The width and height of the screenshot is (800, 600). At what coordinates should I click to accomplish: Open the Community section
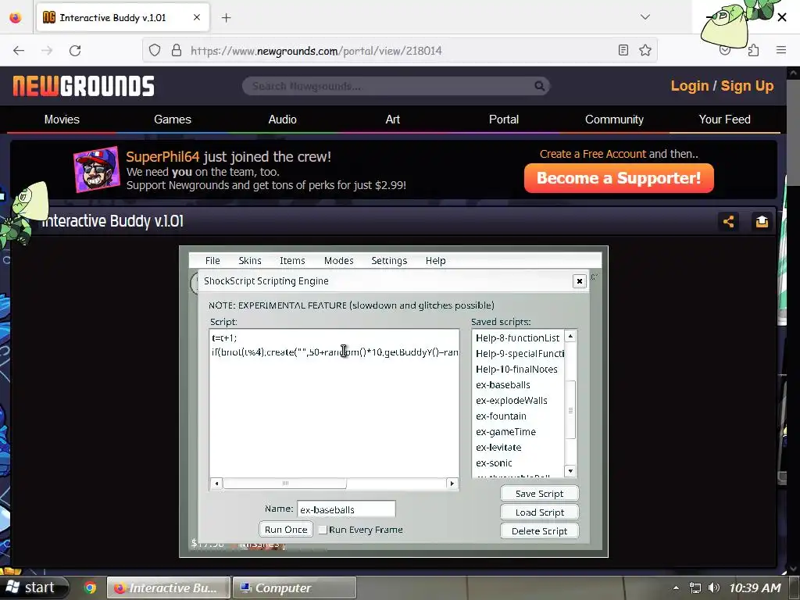[614, 120]
